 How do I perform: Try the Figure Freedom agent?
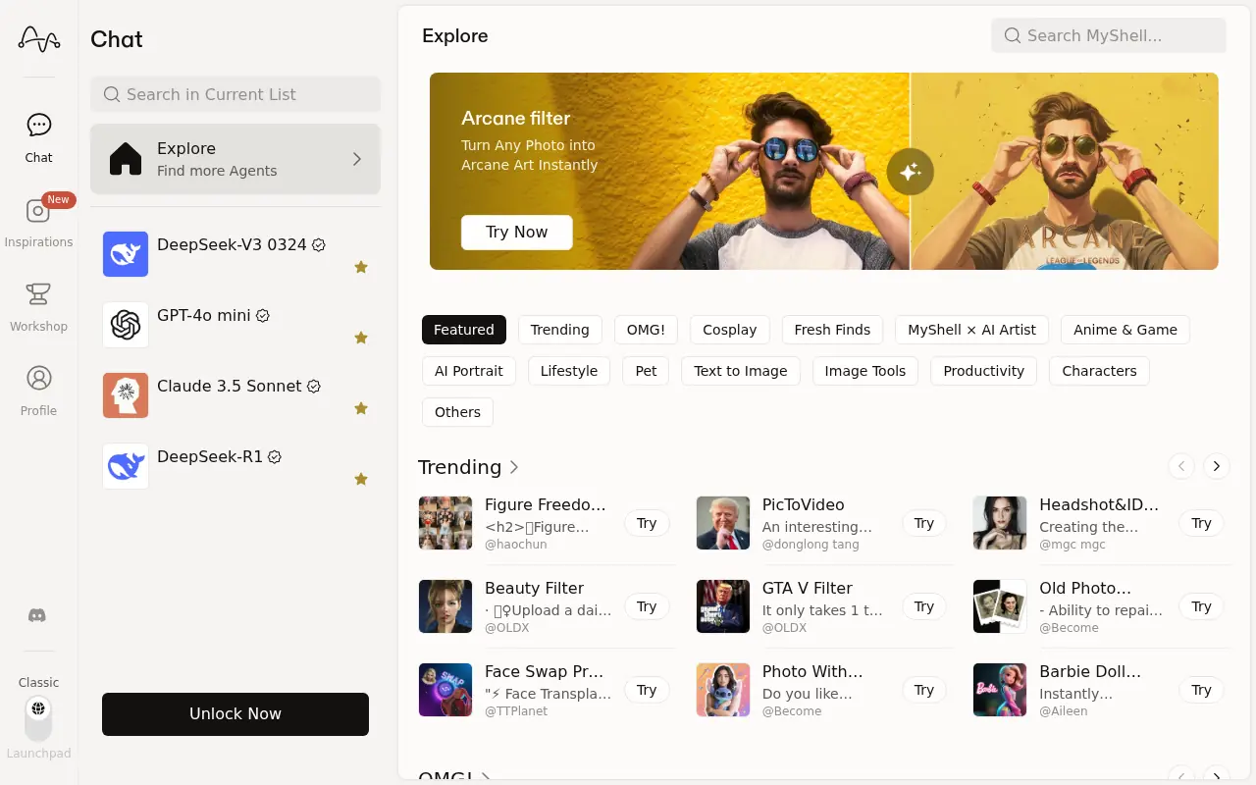click(x=647, y=523)
